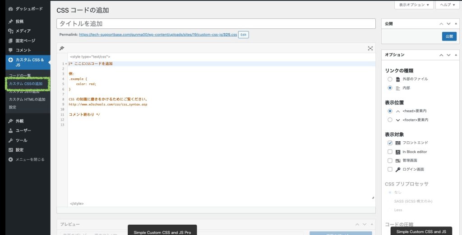Screen dimensions: 462x235
Task: Click the Dashboard icon in sidebar
Action: point(11,9)
